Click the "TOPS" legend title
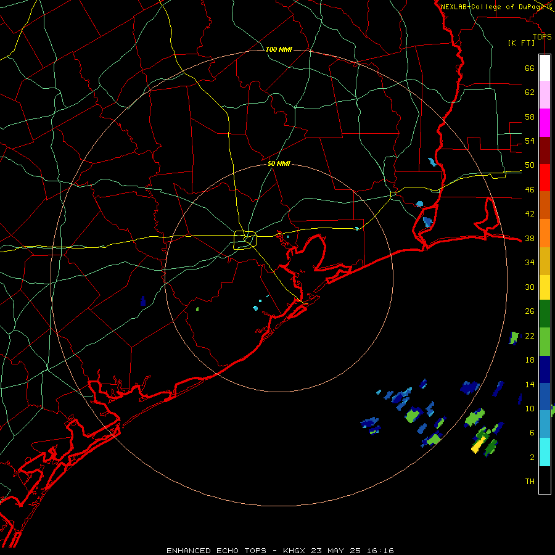Viewport: 555px width, 555px height. 542,37
